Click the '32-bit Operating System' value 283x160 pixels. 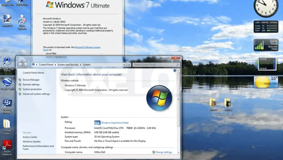[107, 137]
